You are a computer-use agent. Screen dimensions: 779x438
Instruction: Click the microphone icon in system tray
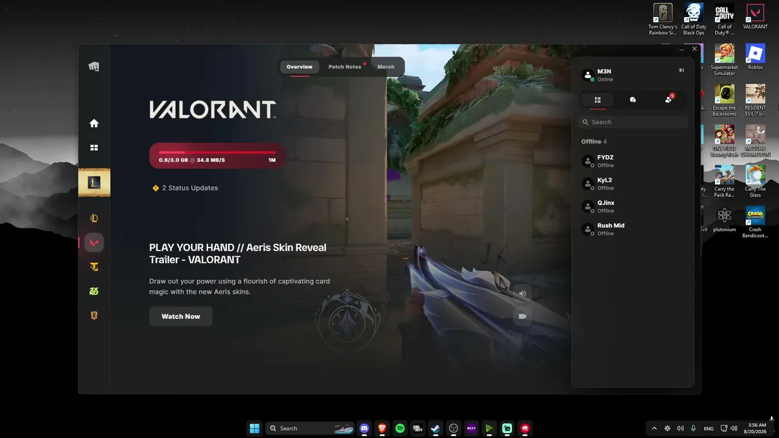coord(693,428)
